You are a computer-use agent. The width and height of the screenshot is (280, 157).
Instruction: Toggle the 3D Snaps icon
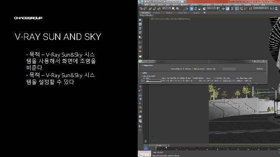point(233,9)
